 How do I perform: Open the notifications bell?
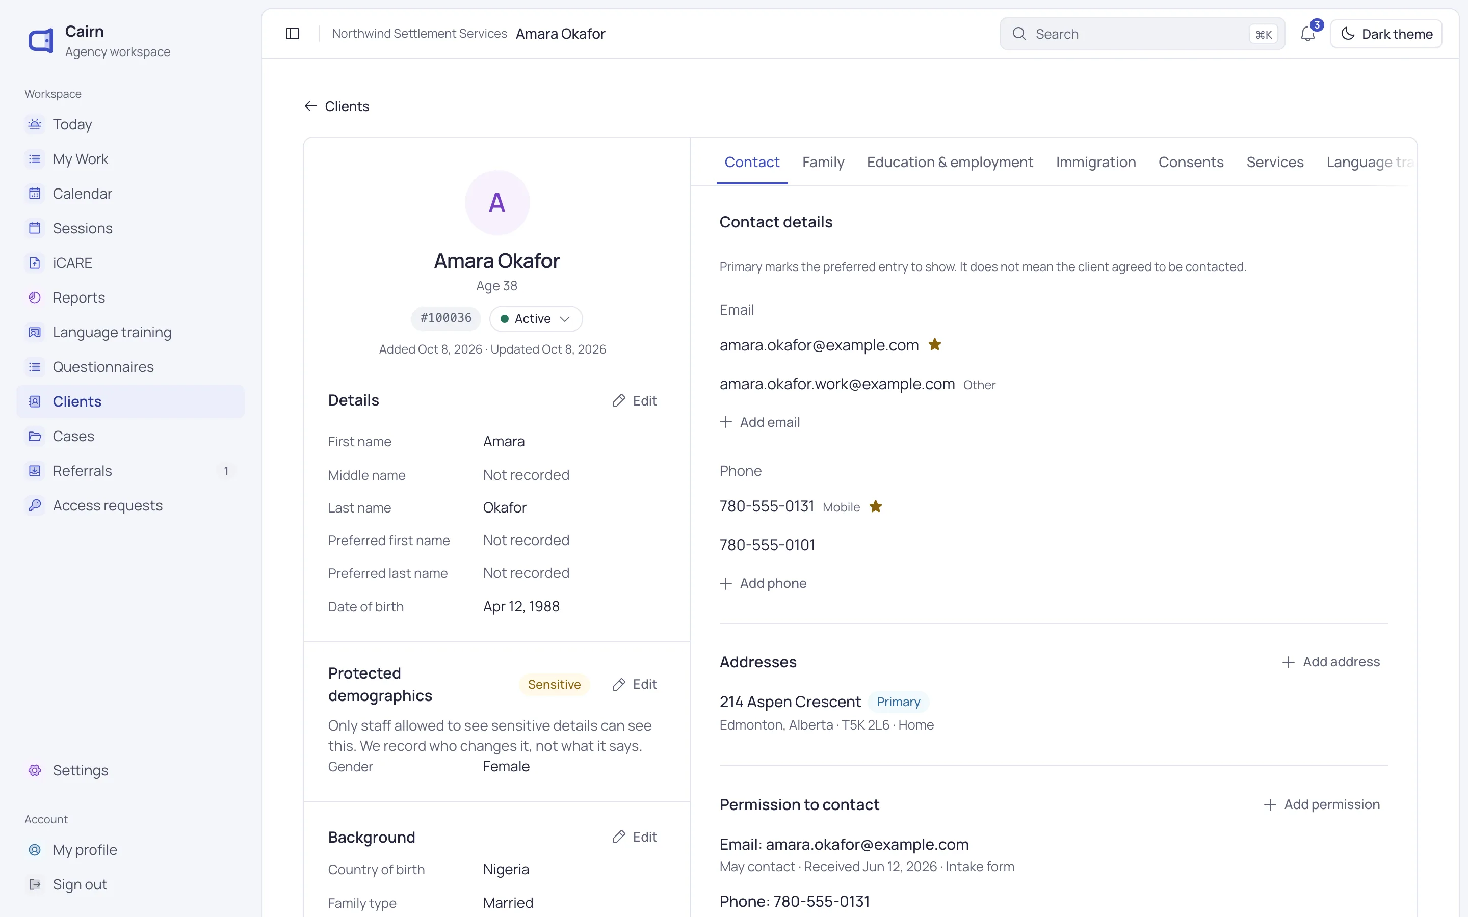(x=1308, y=34)
